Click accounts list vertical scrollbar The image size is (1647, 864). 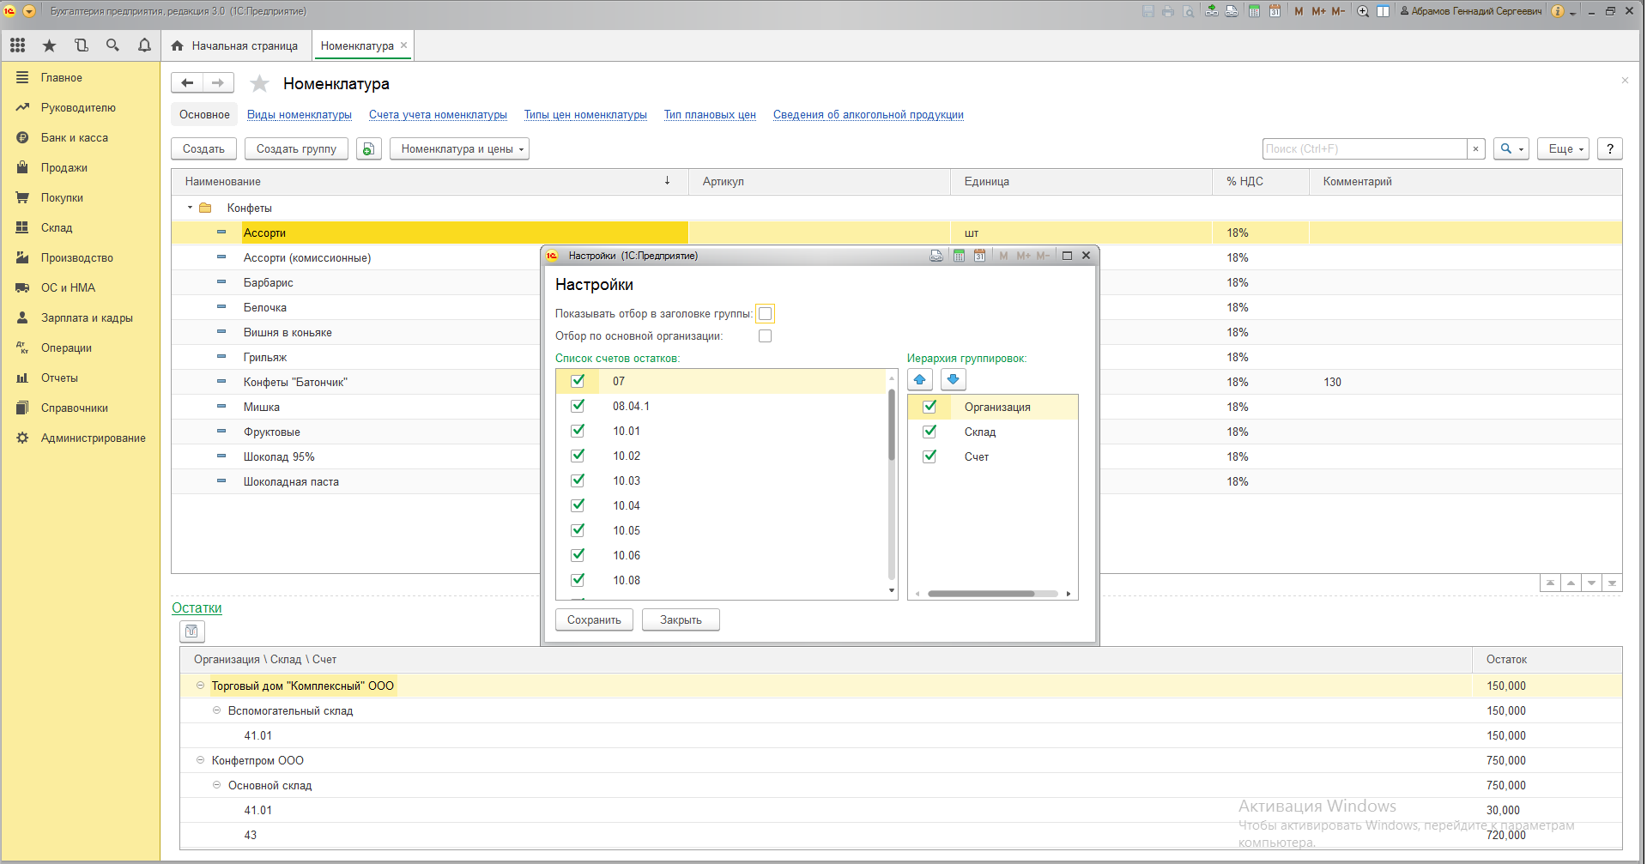pyautogui.click(x=892, y=425)
